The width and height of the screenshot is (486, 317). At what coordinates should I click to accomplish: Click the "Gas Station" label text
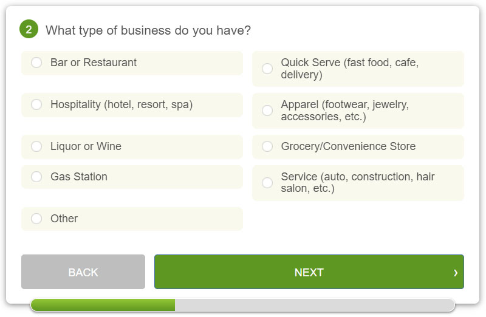pyautogui.click(x=79, y=177)
